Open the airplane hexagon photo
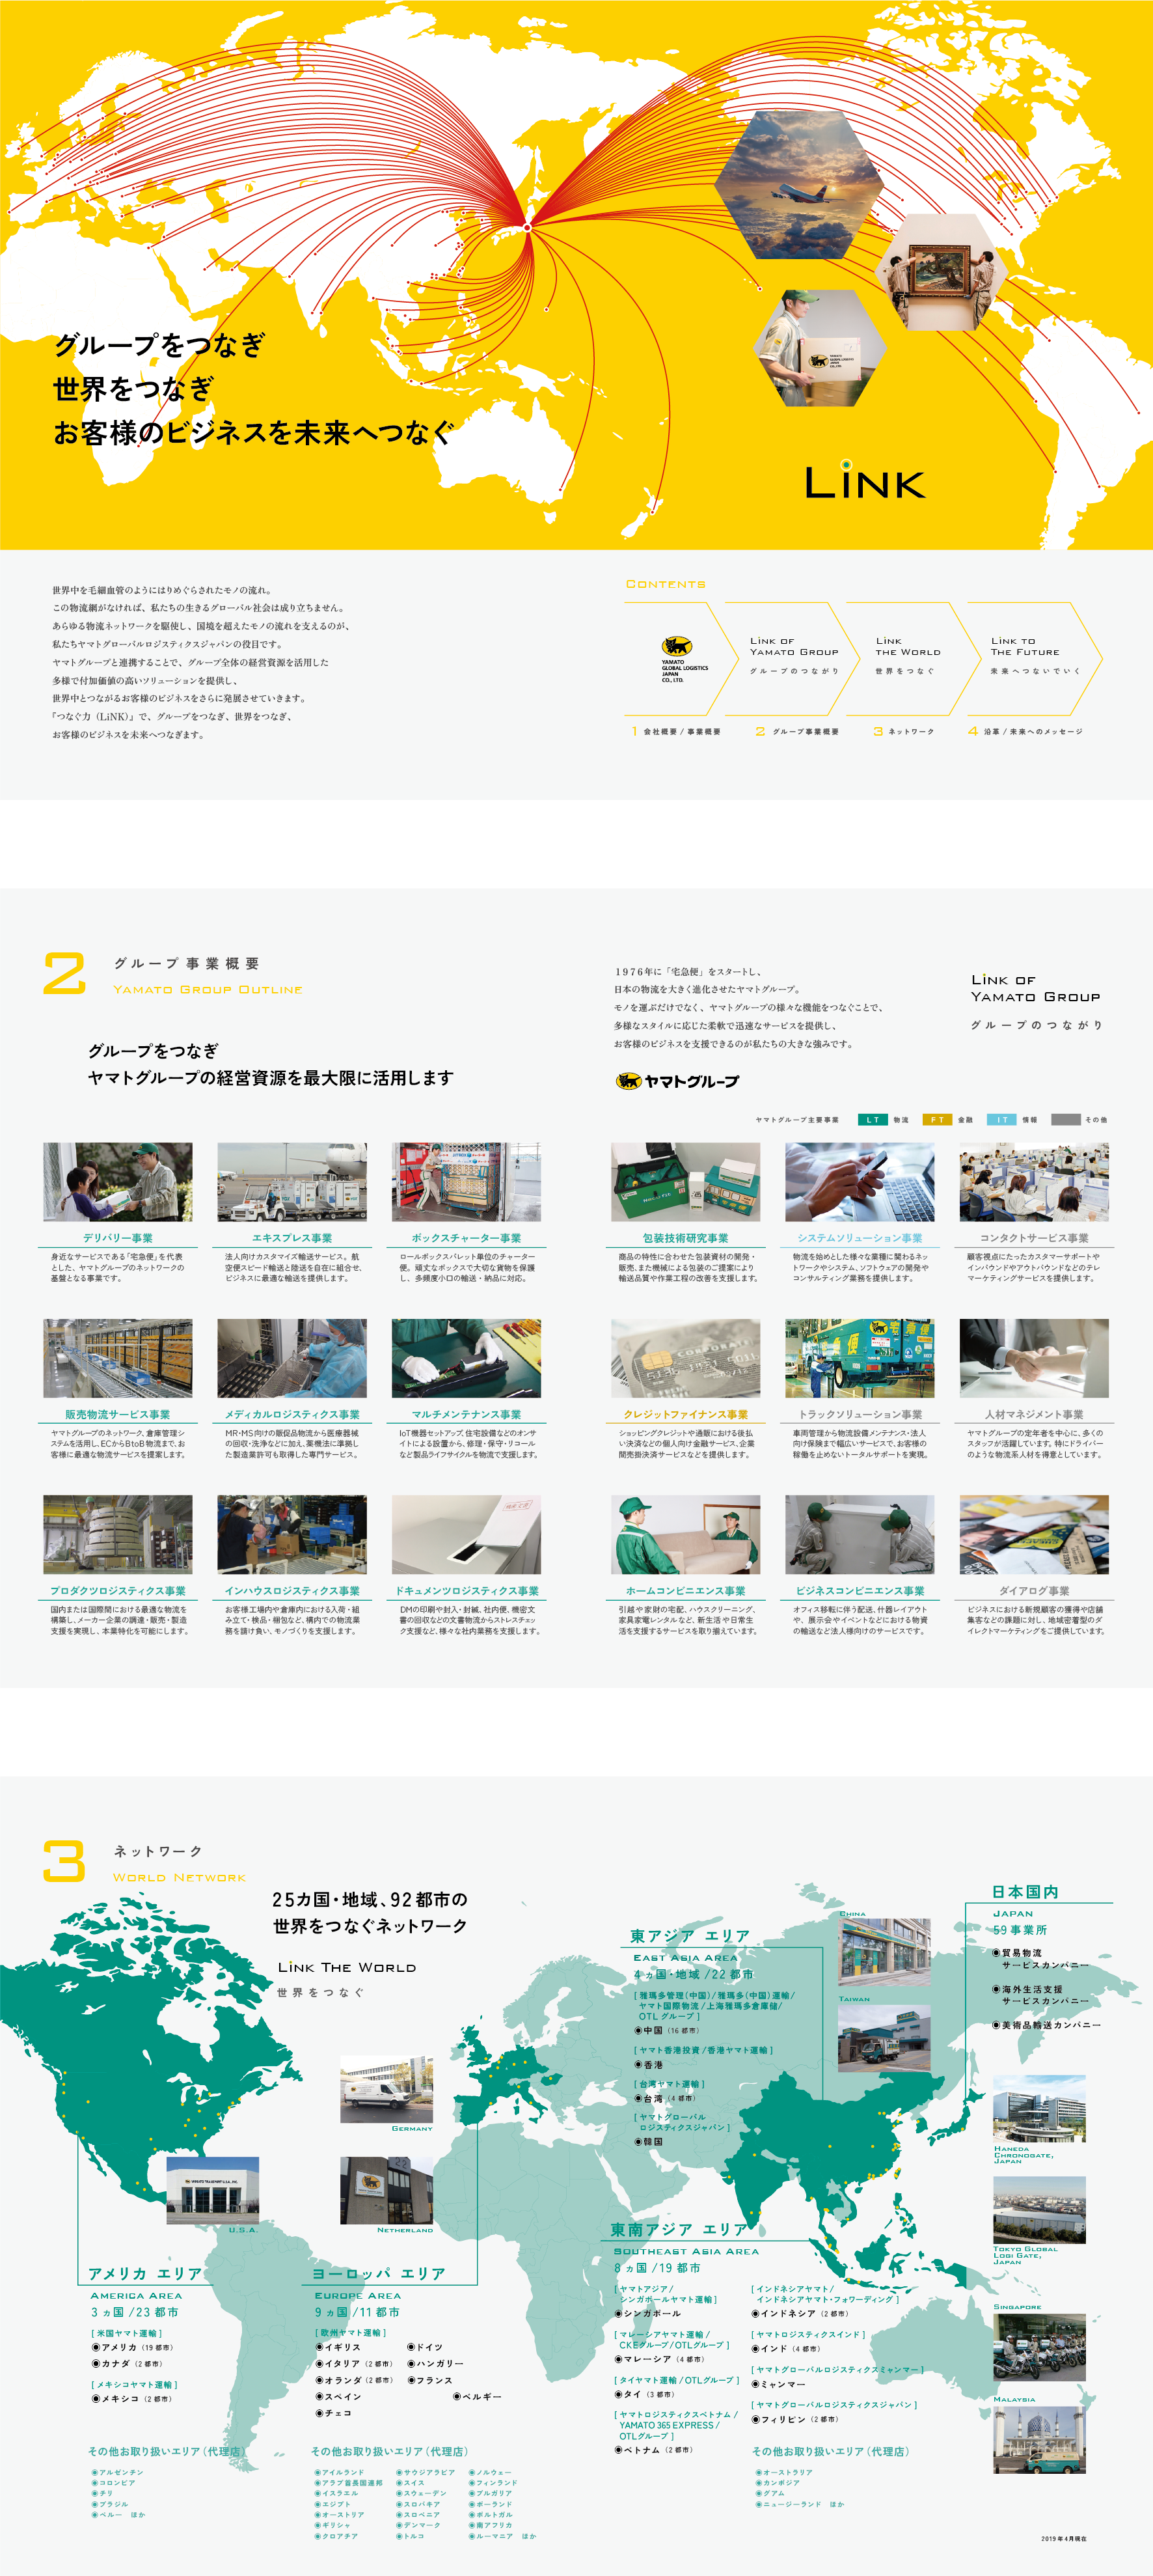Image resolution: width=1153 pixels, height=2576 pixels. tap(799, 185)
